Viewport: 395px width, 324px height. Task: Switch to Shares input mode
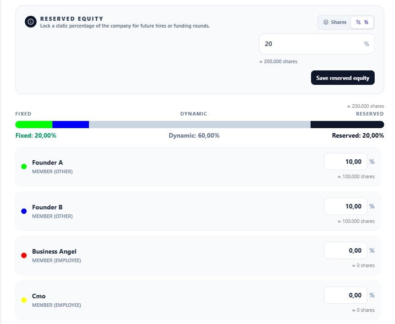coord(335,22)
